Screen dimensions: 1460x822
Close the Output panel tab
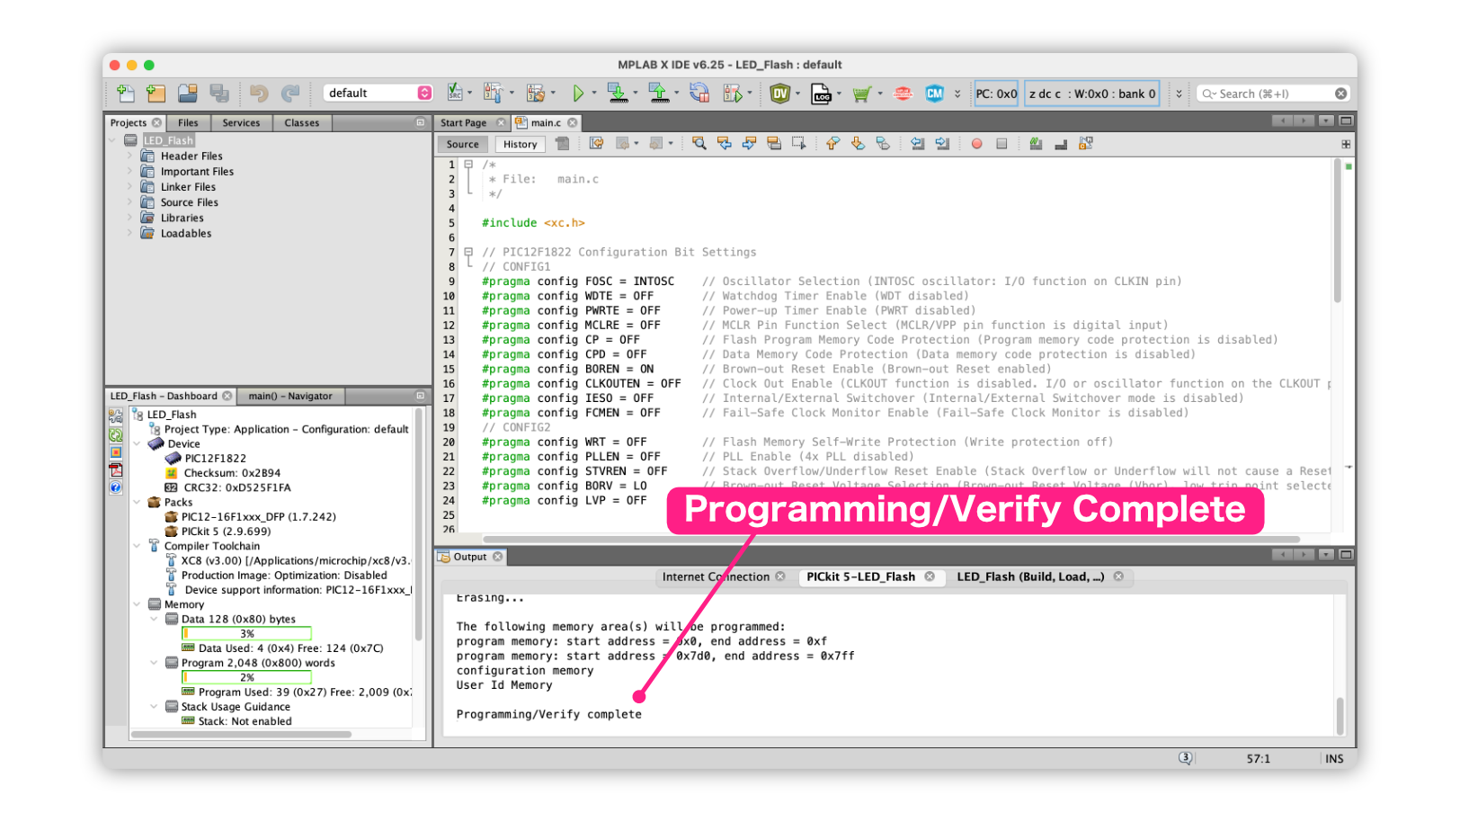click(497, 557)
